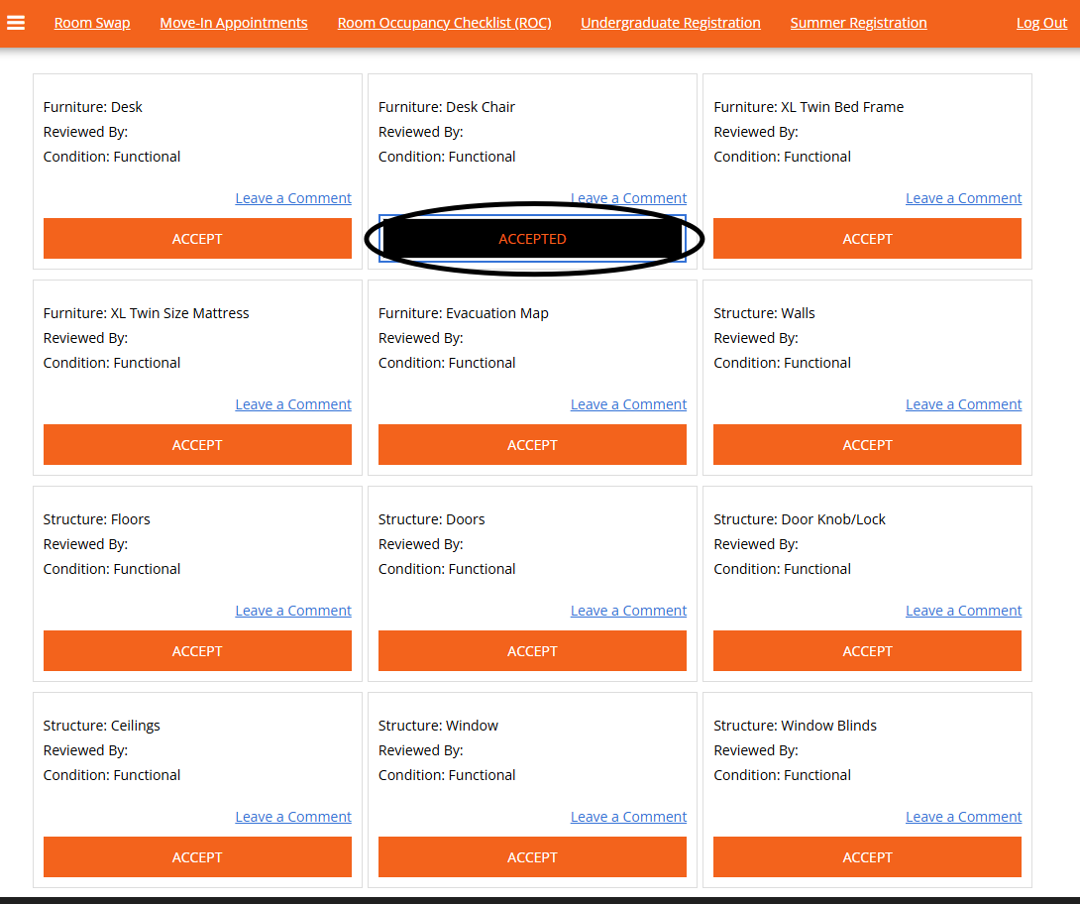Leave a comment on Walls

(x=963, y=404)
